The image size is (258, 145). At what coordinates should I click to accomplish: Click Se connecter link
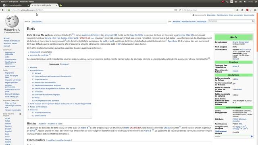click(249, 15)
